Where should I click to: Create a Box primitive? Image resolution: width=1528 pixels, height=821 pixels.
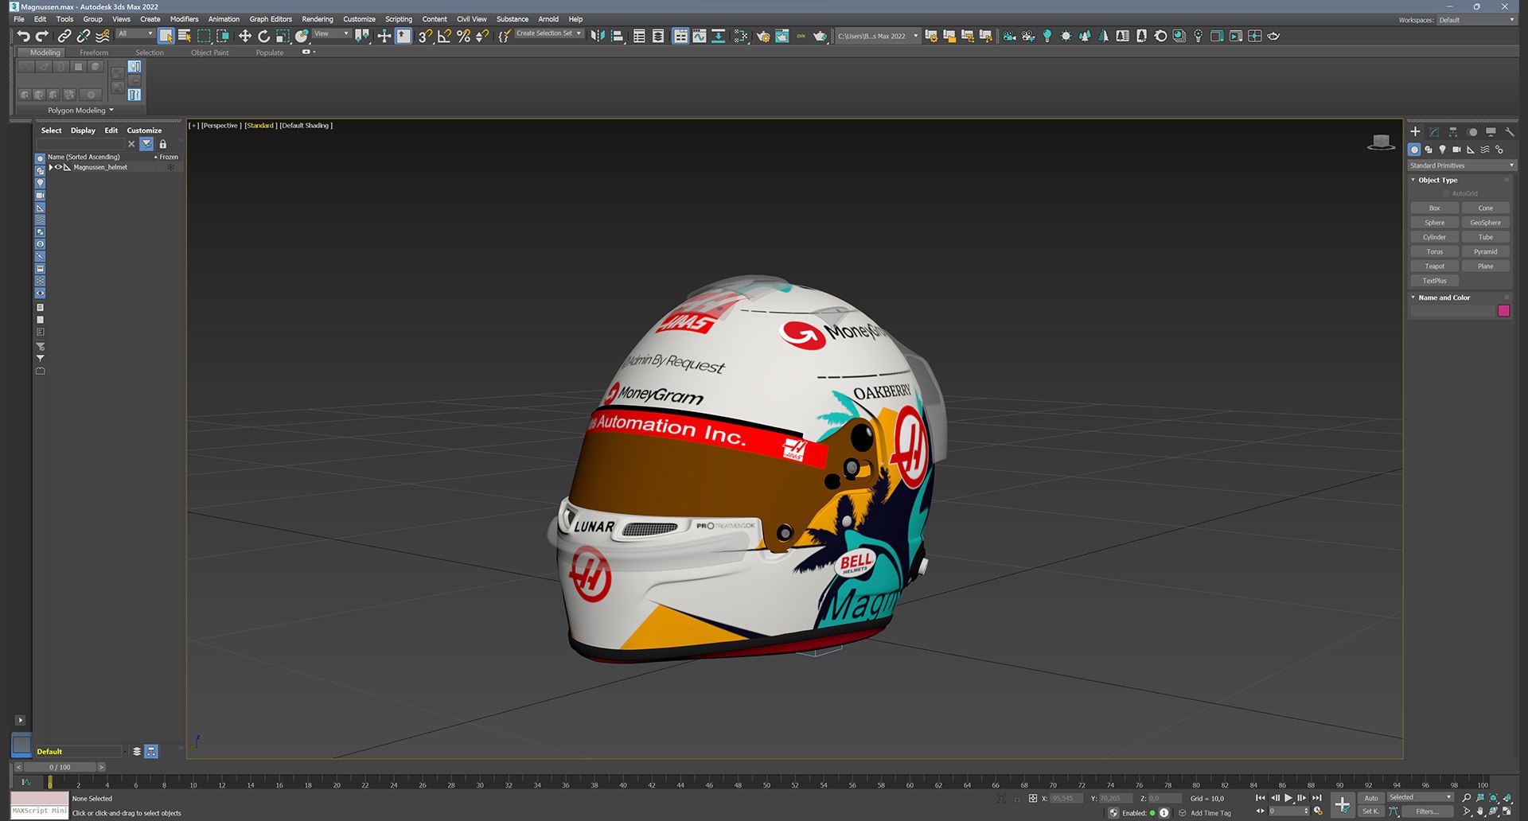(1434, 208)
